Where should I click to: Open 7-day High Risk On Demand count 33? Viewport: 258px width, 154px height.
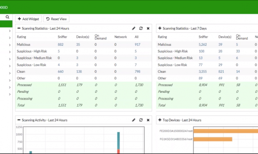click(238, 51)
